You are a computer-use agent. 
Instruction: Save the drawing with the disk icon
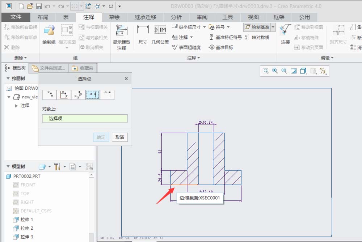tap(39, 6)
